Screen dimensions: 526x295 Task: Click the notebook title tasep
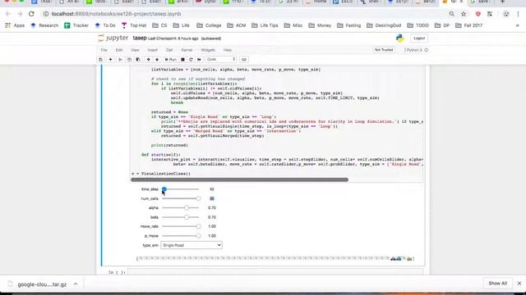(x=140, y=39)
